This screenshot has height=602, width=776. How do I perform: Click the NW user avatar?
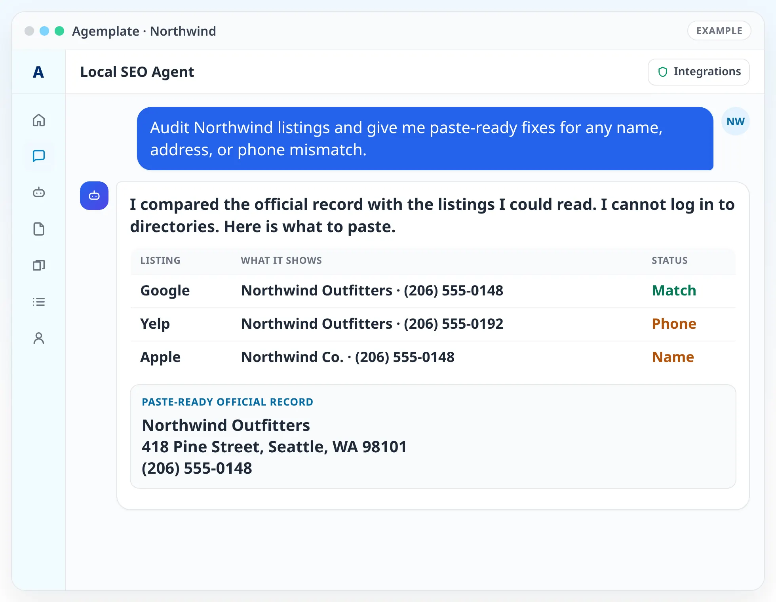736,121
